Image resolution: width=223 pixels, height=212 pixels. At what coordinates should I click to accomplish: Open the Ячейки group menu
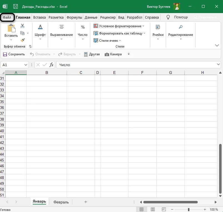pyautogui.click(x=158, y=33)
